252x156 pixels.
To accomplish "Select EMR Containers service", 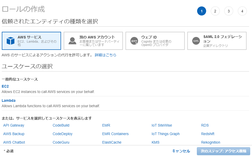I will click(115, 134).
